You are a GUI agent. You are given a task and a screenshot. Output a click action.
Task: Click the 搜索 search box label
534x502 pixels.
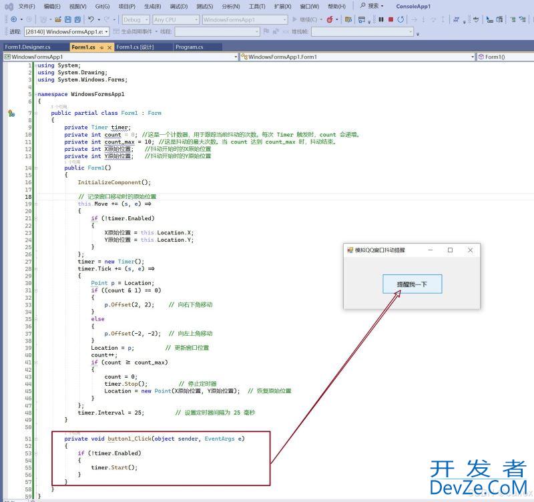373,6
